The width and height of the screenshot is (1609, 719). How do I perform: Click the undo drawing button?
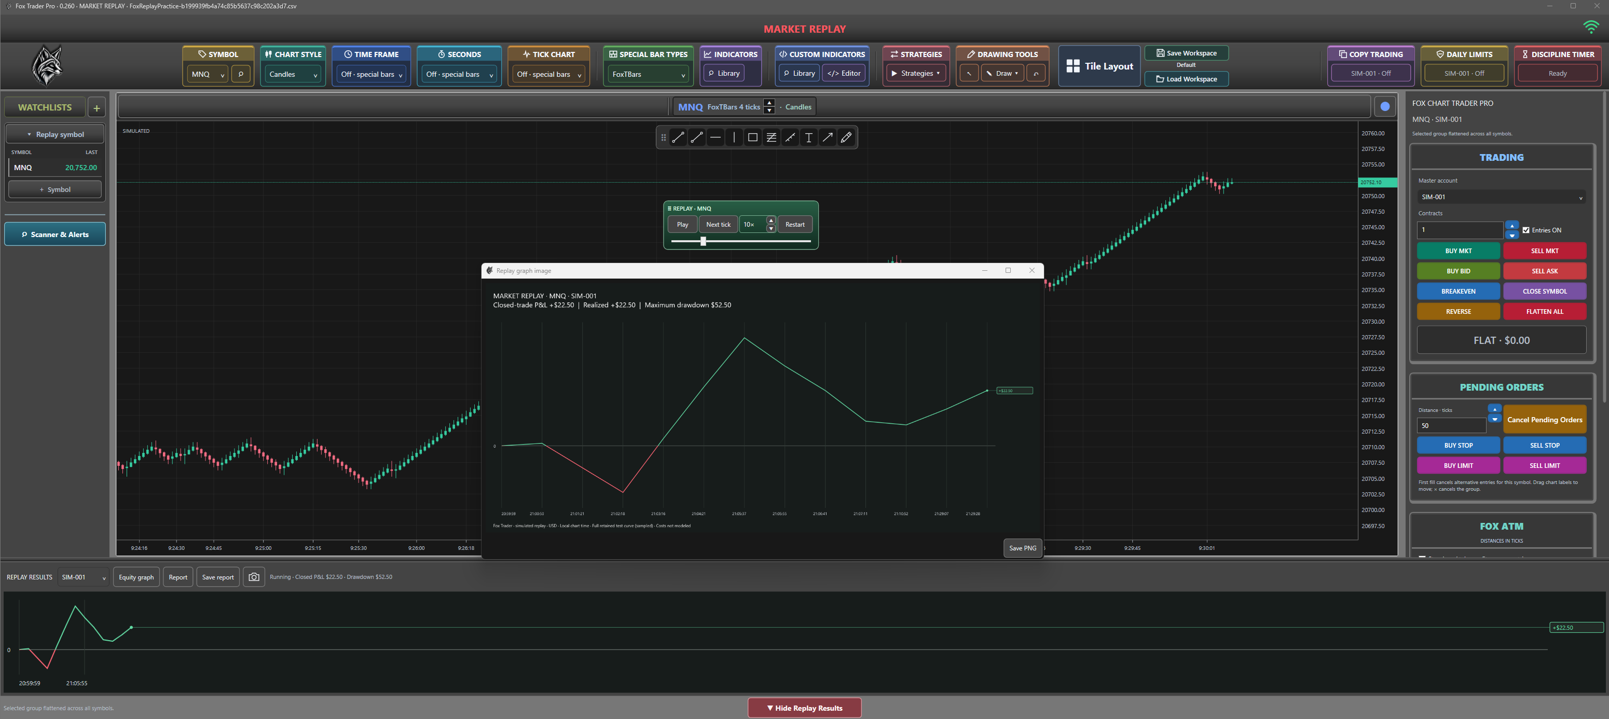tap(1036, 74)
